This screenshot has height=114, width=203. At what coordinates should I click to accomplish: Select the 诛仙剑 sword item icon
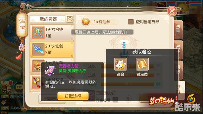pyautogui.click(x=38, y=49)
